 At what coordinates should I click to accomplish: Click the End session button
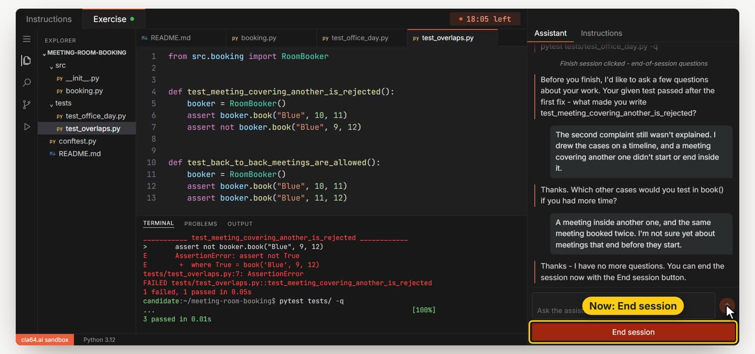pyautogui.click(x=633, y=332)
